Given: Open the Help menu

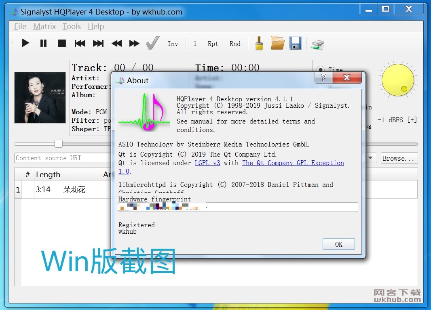Looking at the screenshot, I should tap(96, 27).
